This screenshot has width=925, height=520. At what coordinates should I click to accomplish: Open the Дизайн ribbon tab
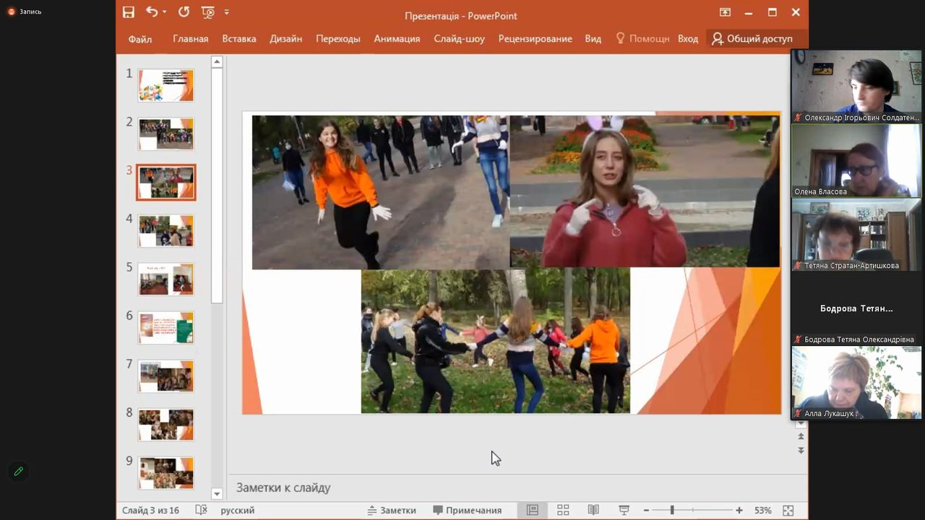[x=286, y=39]
